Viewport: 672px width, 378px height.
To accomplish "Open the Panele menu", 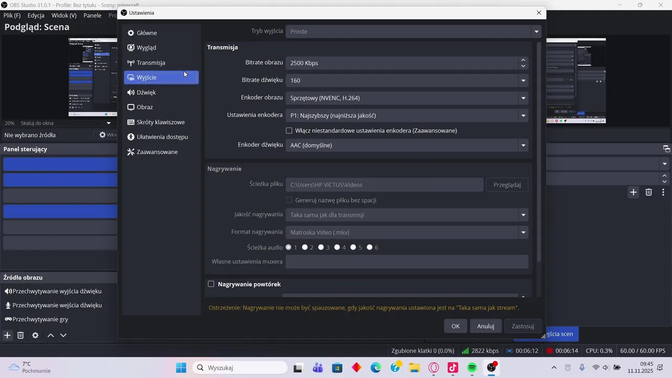I will point(92,15).
